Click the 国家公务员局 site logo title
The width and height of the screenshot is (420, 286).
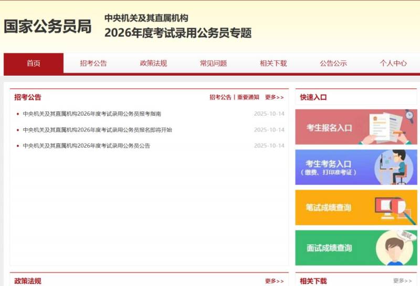48,26
